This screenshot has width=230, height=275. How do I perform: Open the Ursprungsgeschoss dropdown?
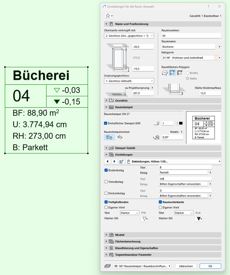(x=129, y=81)
